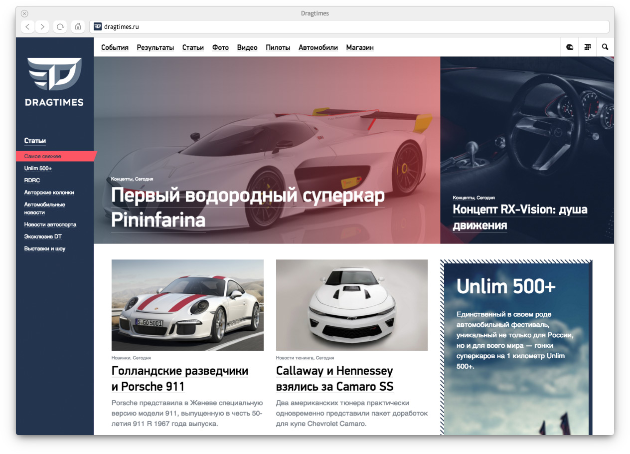Screen dimensions: 630x454
Task: Open Выставки и шоу sidebar category
Action: [45, 248]
